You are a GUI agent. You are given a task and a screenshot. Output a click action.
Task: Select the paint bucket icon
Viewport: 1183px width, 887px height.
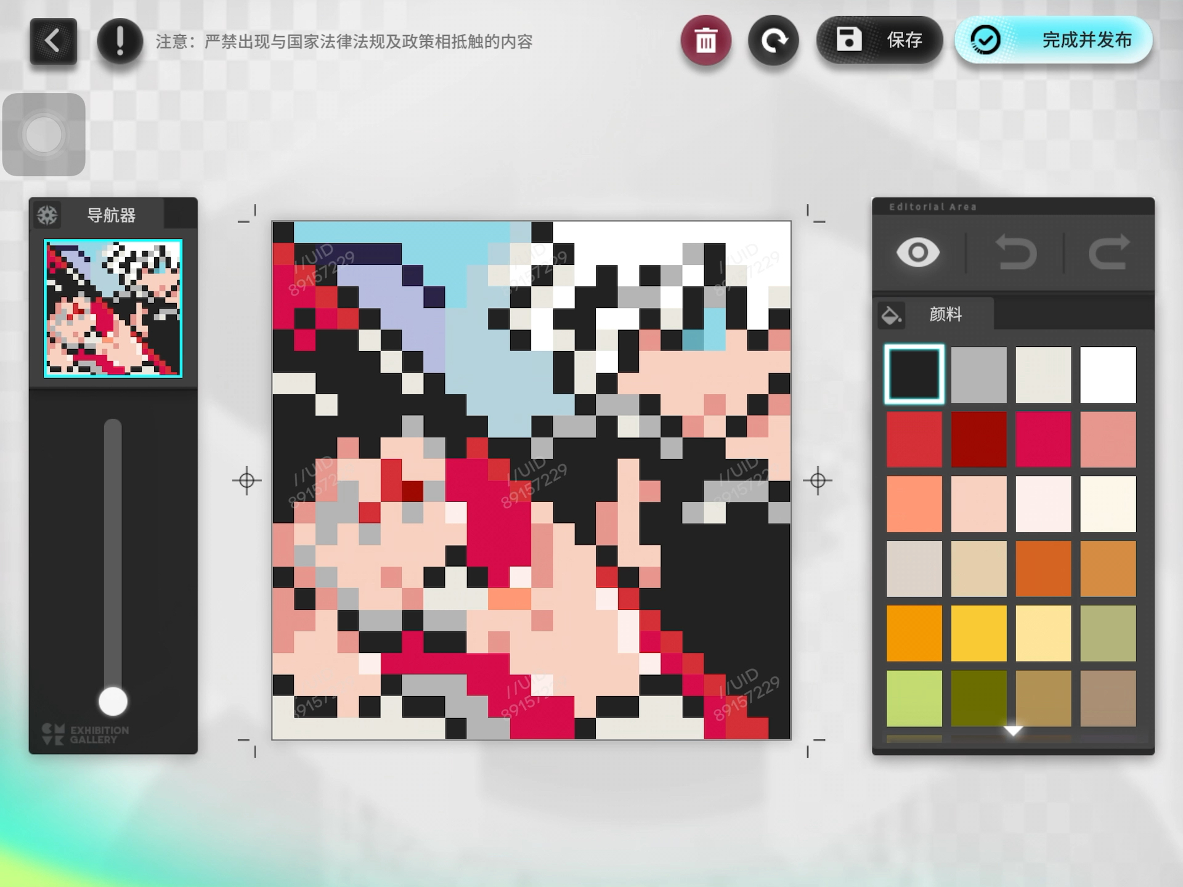pos(892,314)
